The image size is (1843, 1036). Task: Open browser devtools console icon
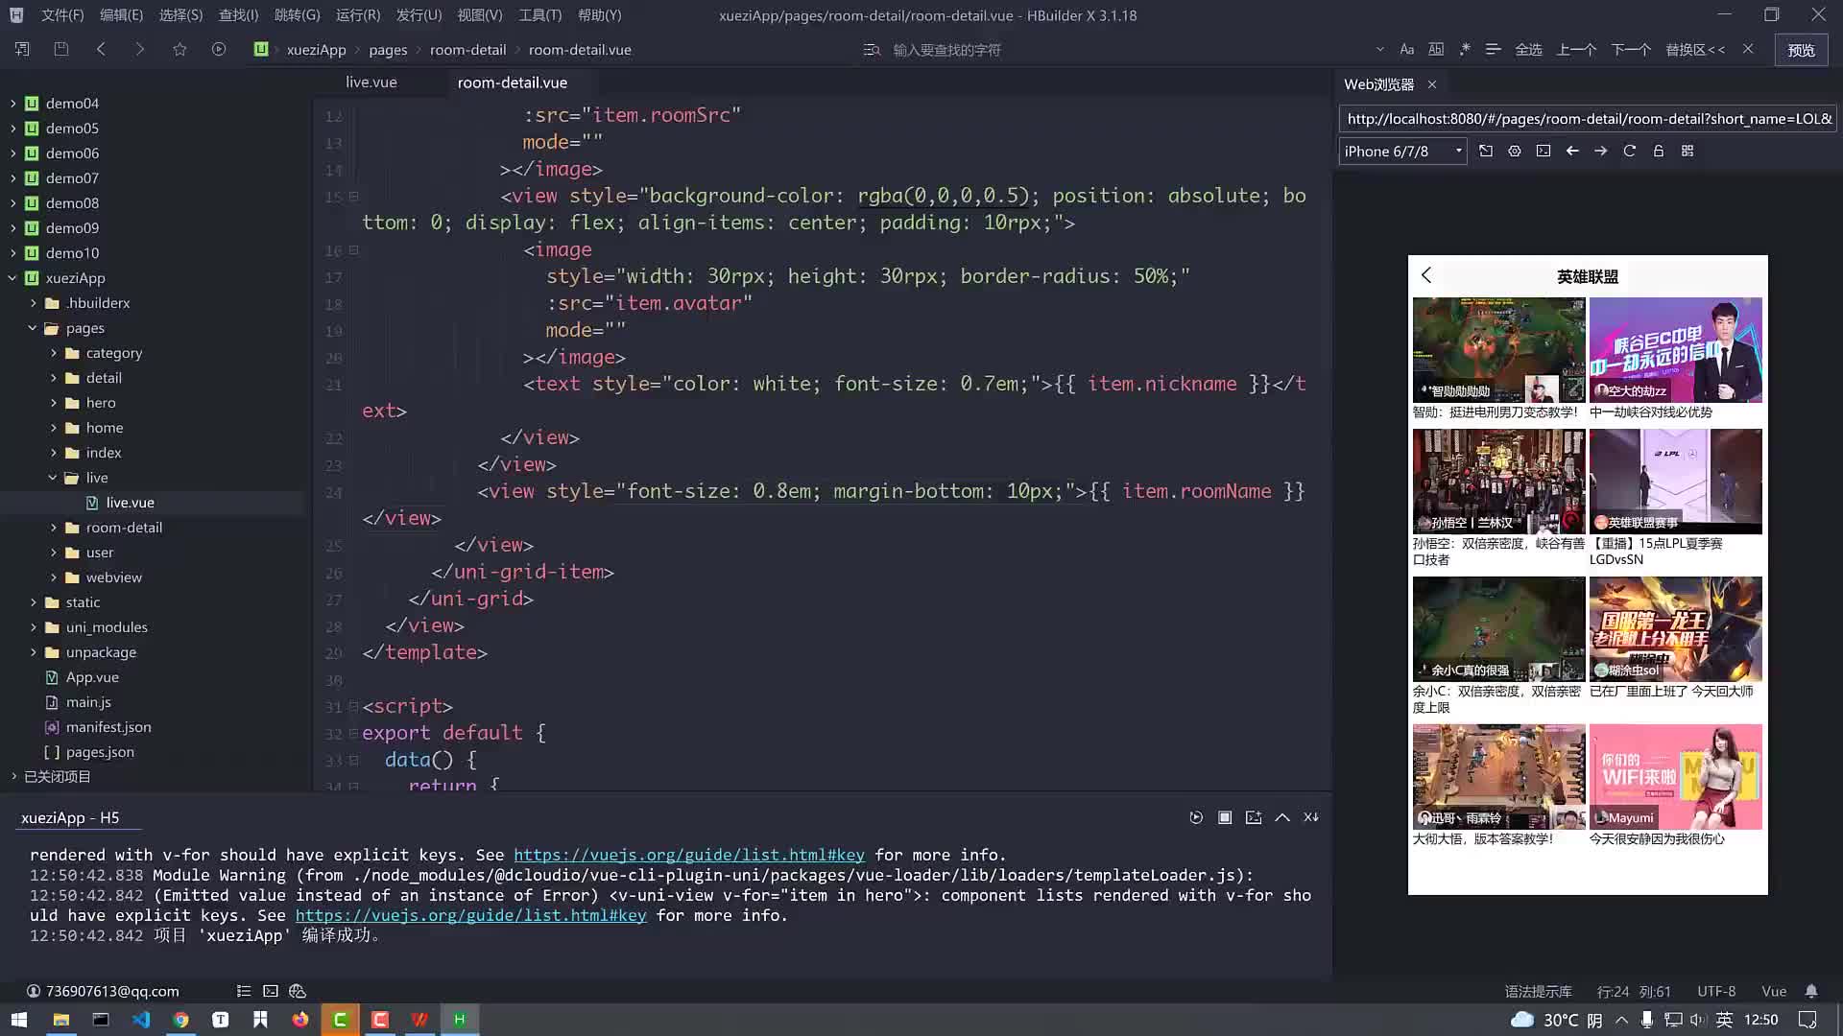coord(1544,151)
